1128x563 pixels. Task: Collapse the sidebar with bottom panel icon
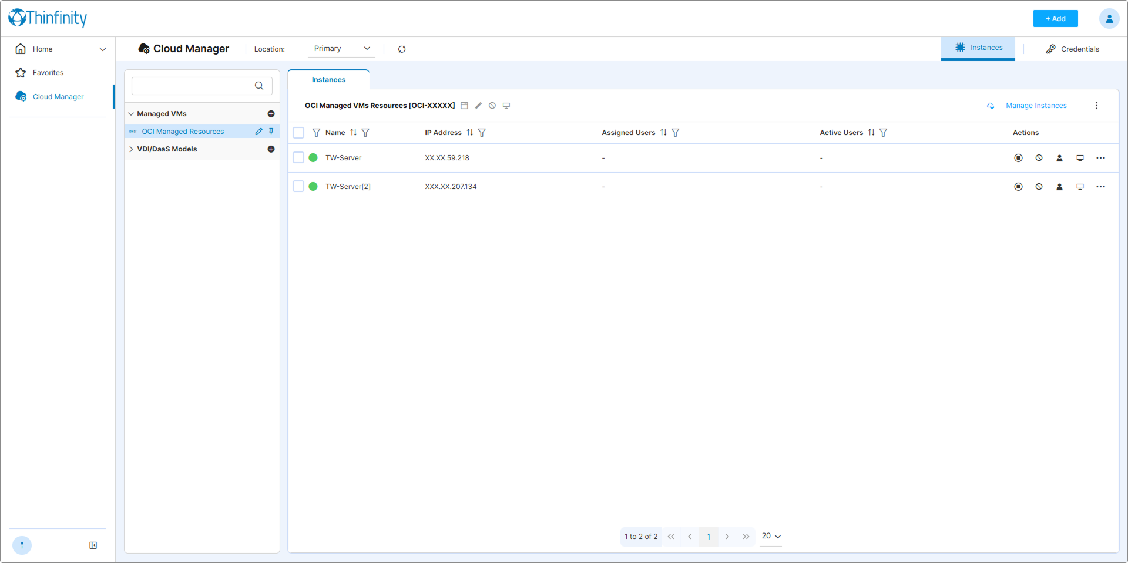(93, 545)
